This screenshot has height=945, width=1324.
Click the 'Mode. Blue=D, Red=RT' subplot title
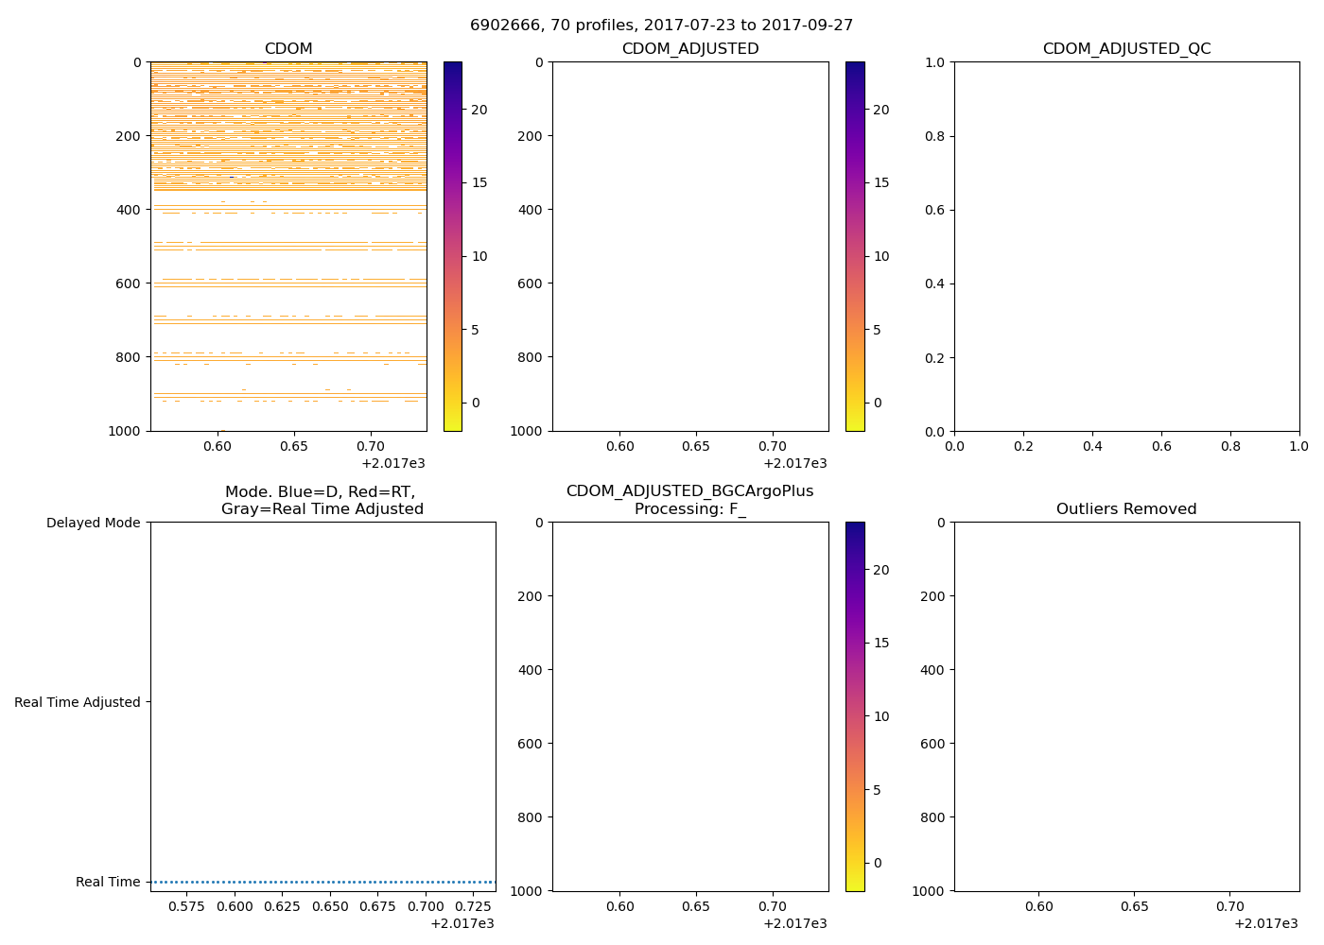322,500
